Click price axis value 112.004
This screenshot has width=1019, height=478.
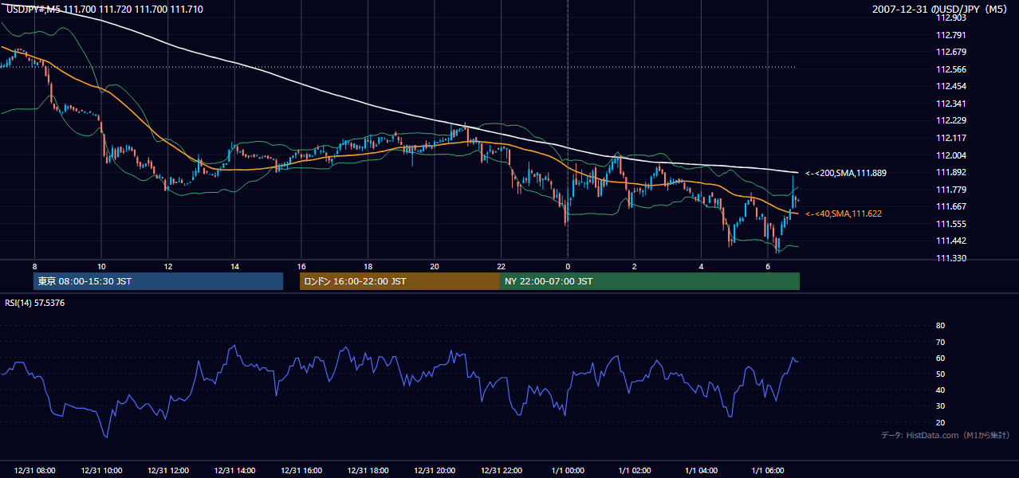click(x=951, y=155)
